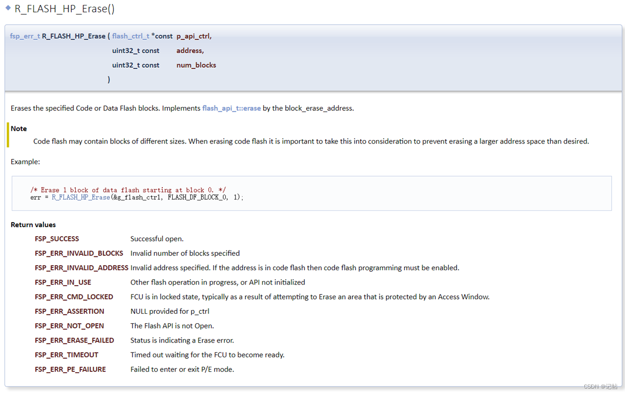This screenshot has height=394, width=625.
Task: Click 'Invalid number of blocks specified' description
Action: pyautogui.click(x=185, y=253)
